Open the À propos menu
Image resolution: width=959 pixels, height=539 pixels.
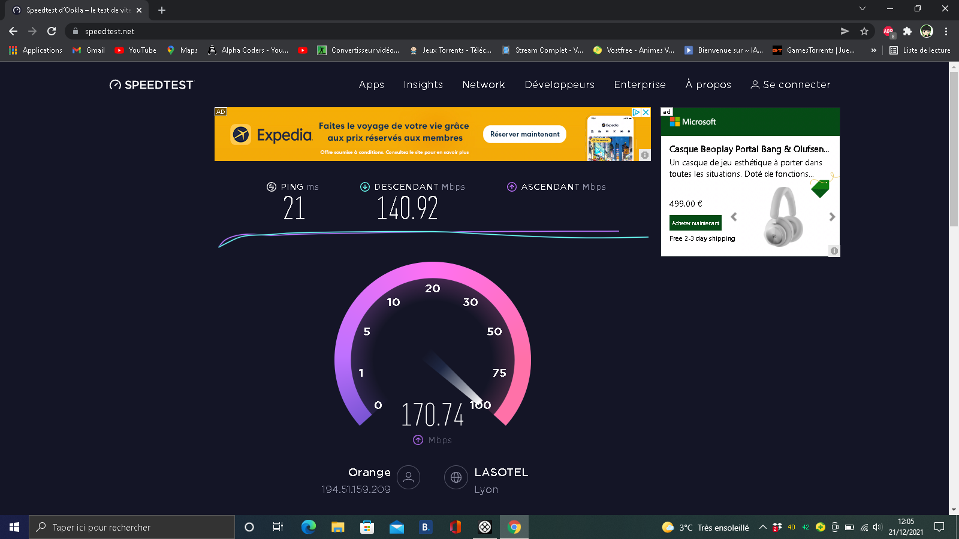(708, 84)
